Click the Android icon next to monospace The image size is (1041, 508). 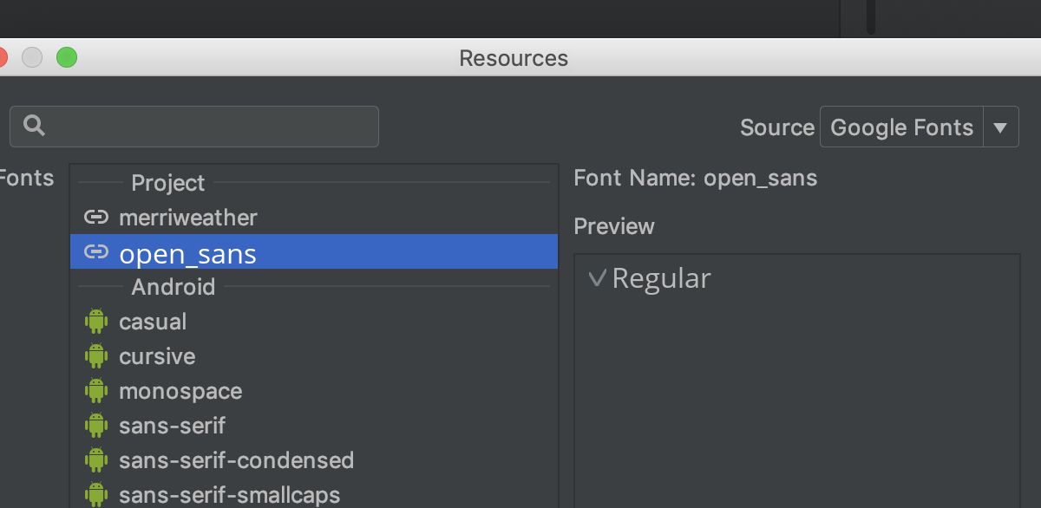coord(96,390)
